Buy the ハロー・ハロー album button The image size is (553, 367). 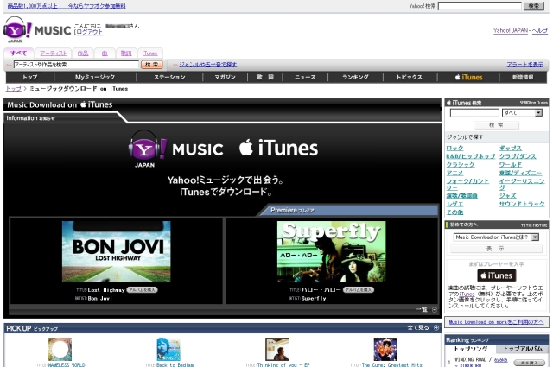(359, 290)
